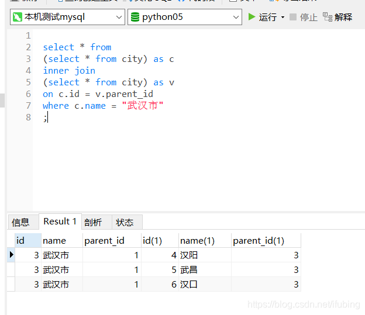This screenshot has height=315, width=365.
Task: Click 武汉市 in the first result row
Action: click(62, 255)
